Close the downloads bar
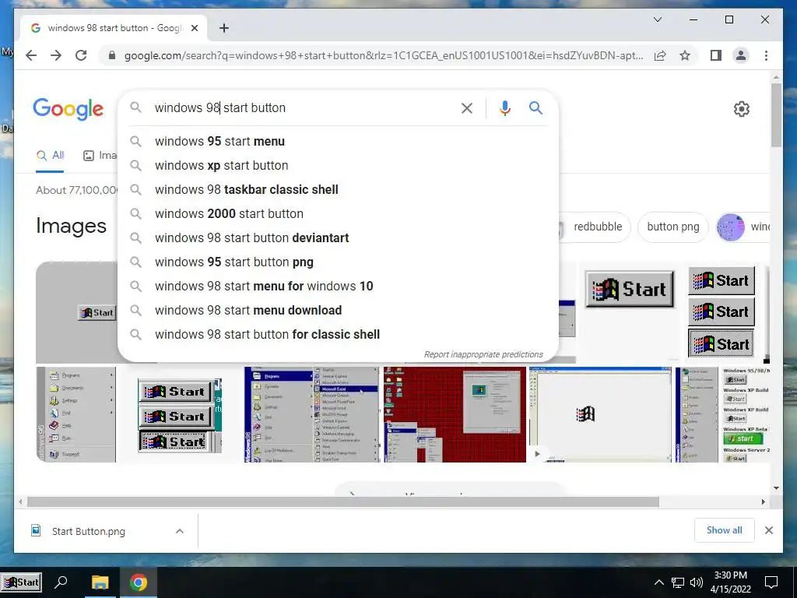Viewport: 797px width, 598px height. tap(768, 530)
